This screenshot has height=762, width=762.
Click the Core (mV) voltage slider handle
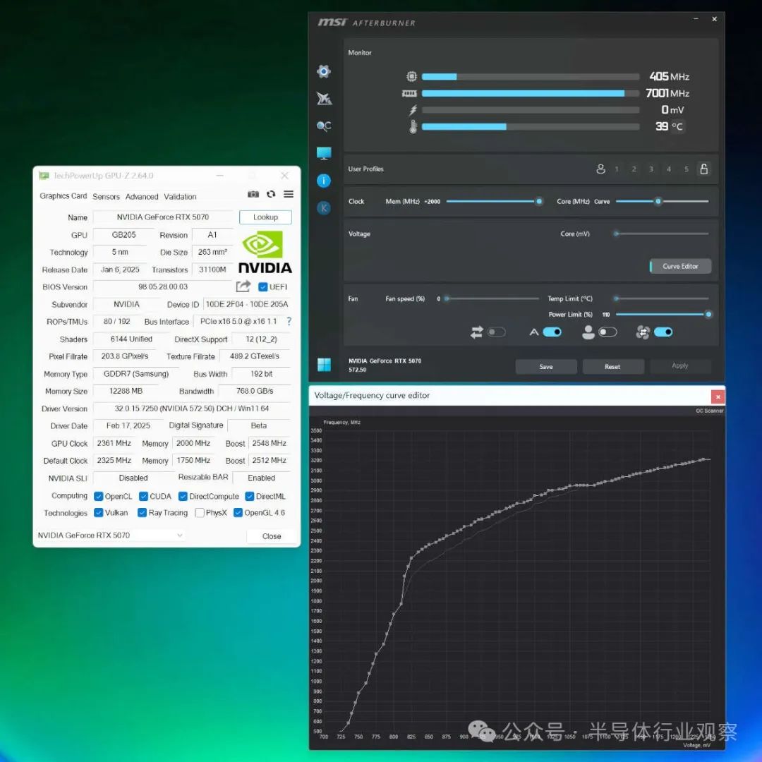[616, 234]
